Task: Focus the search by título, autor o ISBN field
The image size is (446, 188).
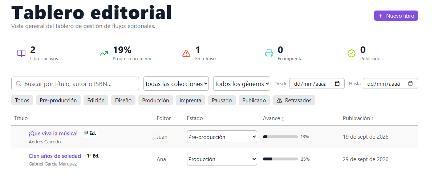Action: tap(75, 83)
